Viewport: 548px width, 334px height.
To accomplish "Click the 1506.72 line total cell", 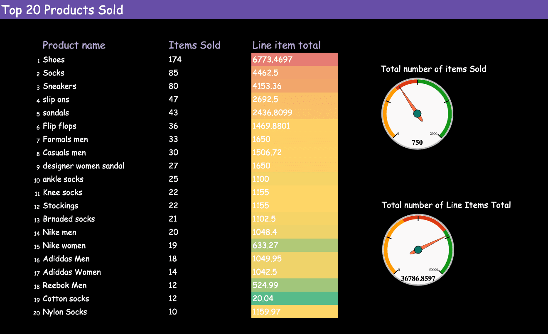I will point(295,153).
